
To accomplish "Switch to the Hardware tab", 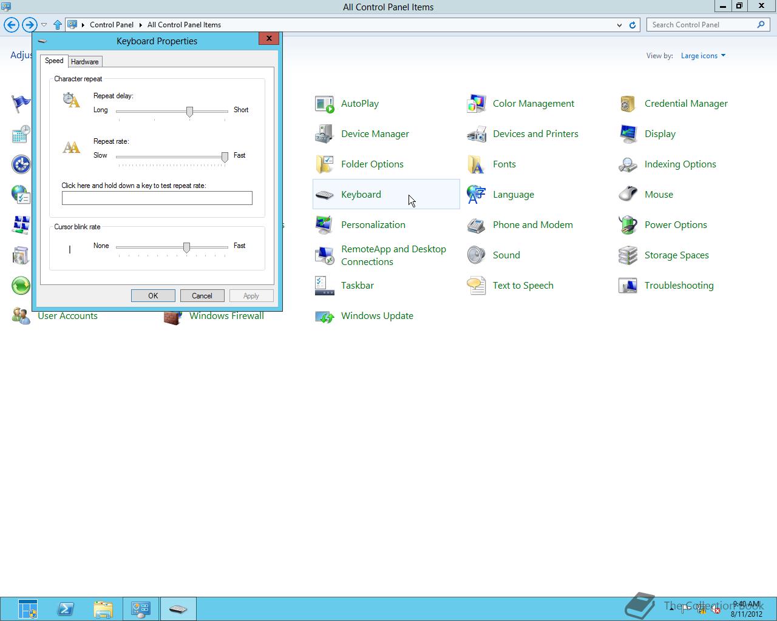I will (x=84, y=62).
